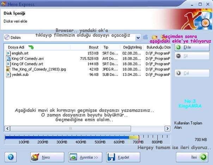Image resolution: width=213 pixels, height=165 pixels.
Task: Click the green arrow icon on İleri
Action: (x=203, y=157)
